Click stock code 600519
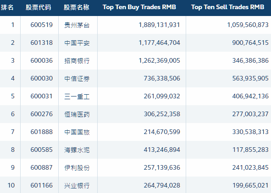The width and height of the screenshot is (271, 193). pos(41,25)
